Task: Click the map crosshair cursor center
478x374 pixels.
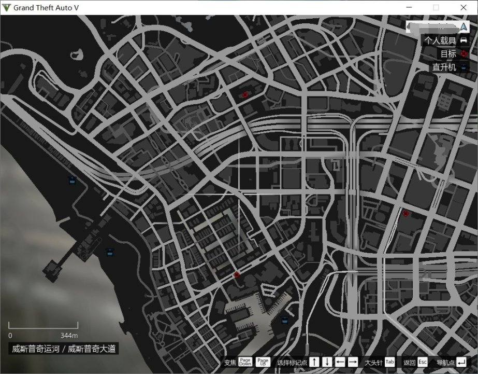Action: (x=239, y=194)
